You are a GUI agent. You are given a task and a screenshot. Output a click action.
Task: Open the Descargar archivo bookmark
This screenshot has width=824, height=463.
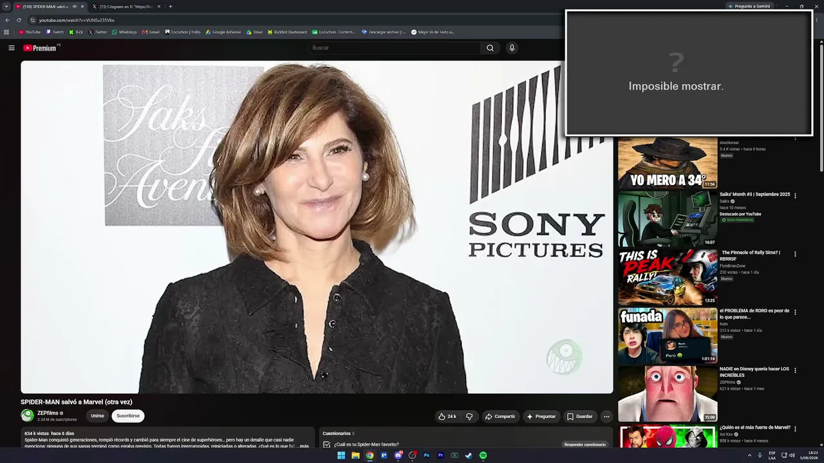click(384, 32)
